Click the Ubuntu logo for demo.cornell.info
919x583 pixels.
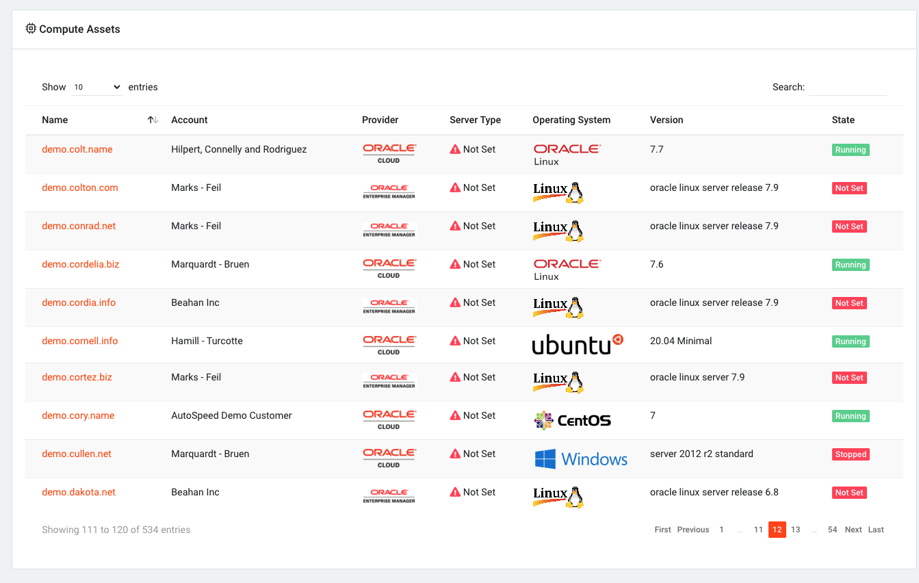pyautogui.click(x=578, y=344)
